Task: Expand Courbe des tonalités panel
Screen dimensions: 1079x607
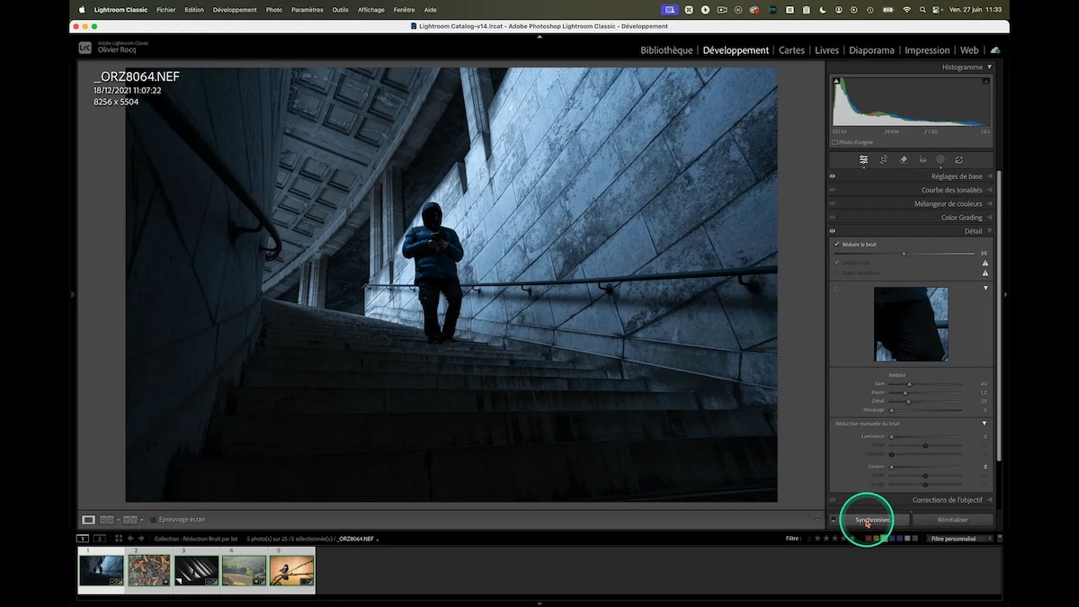Action: point(989,190)
